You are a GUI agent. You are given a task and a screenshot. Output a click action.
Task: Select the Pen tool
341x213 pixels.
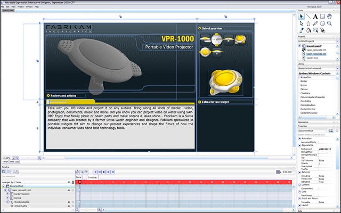pos(308,23)
